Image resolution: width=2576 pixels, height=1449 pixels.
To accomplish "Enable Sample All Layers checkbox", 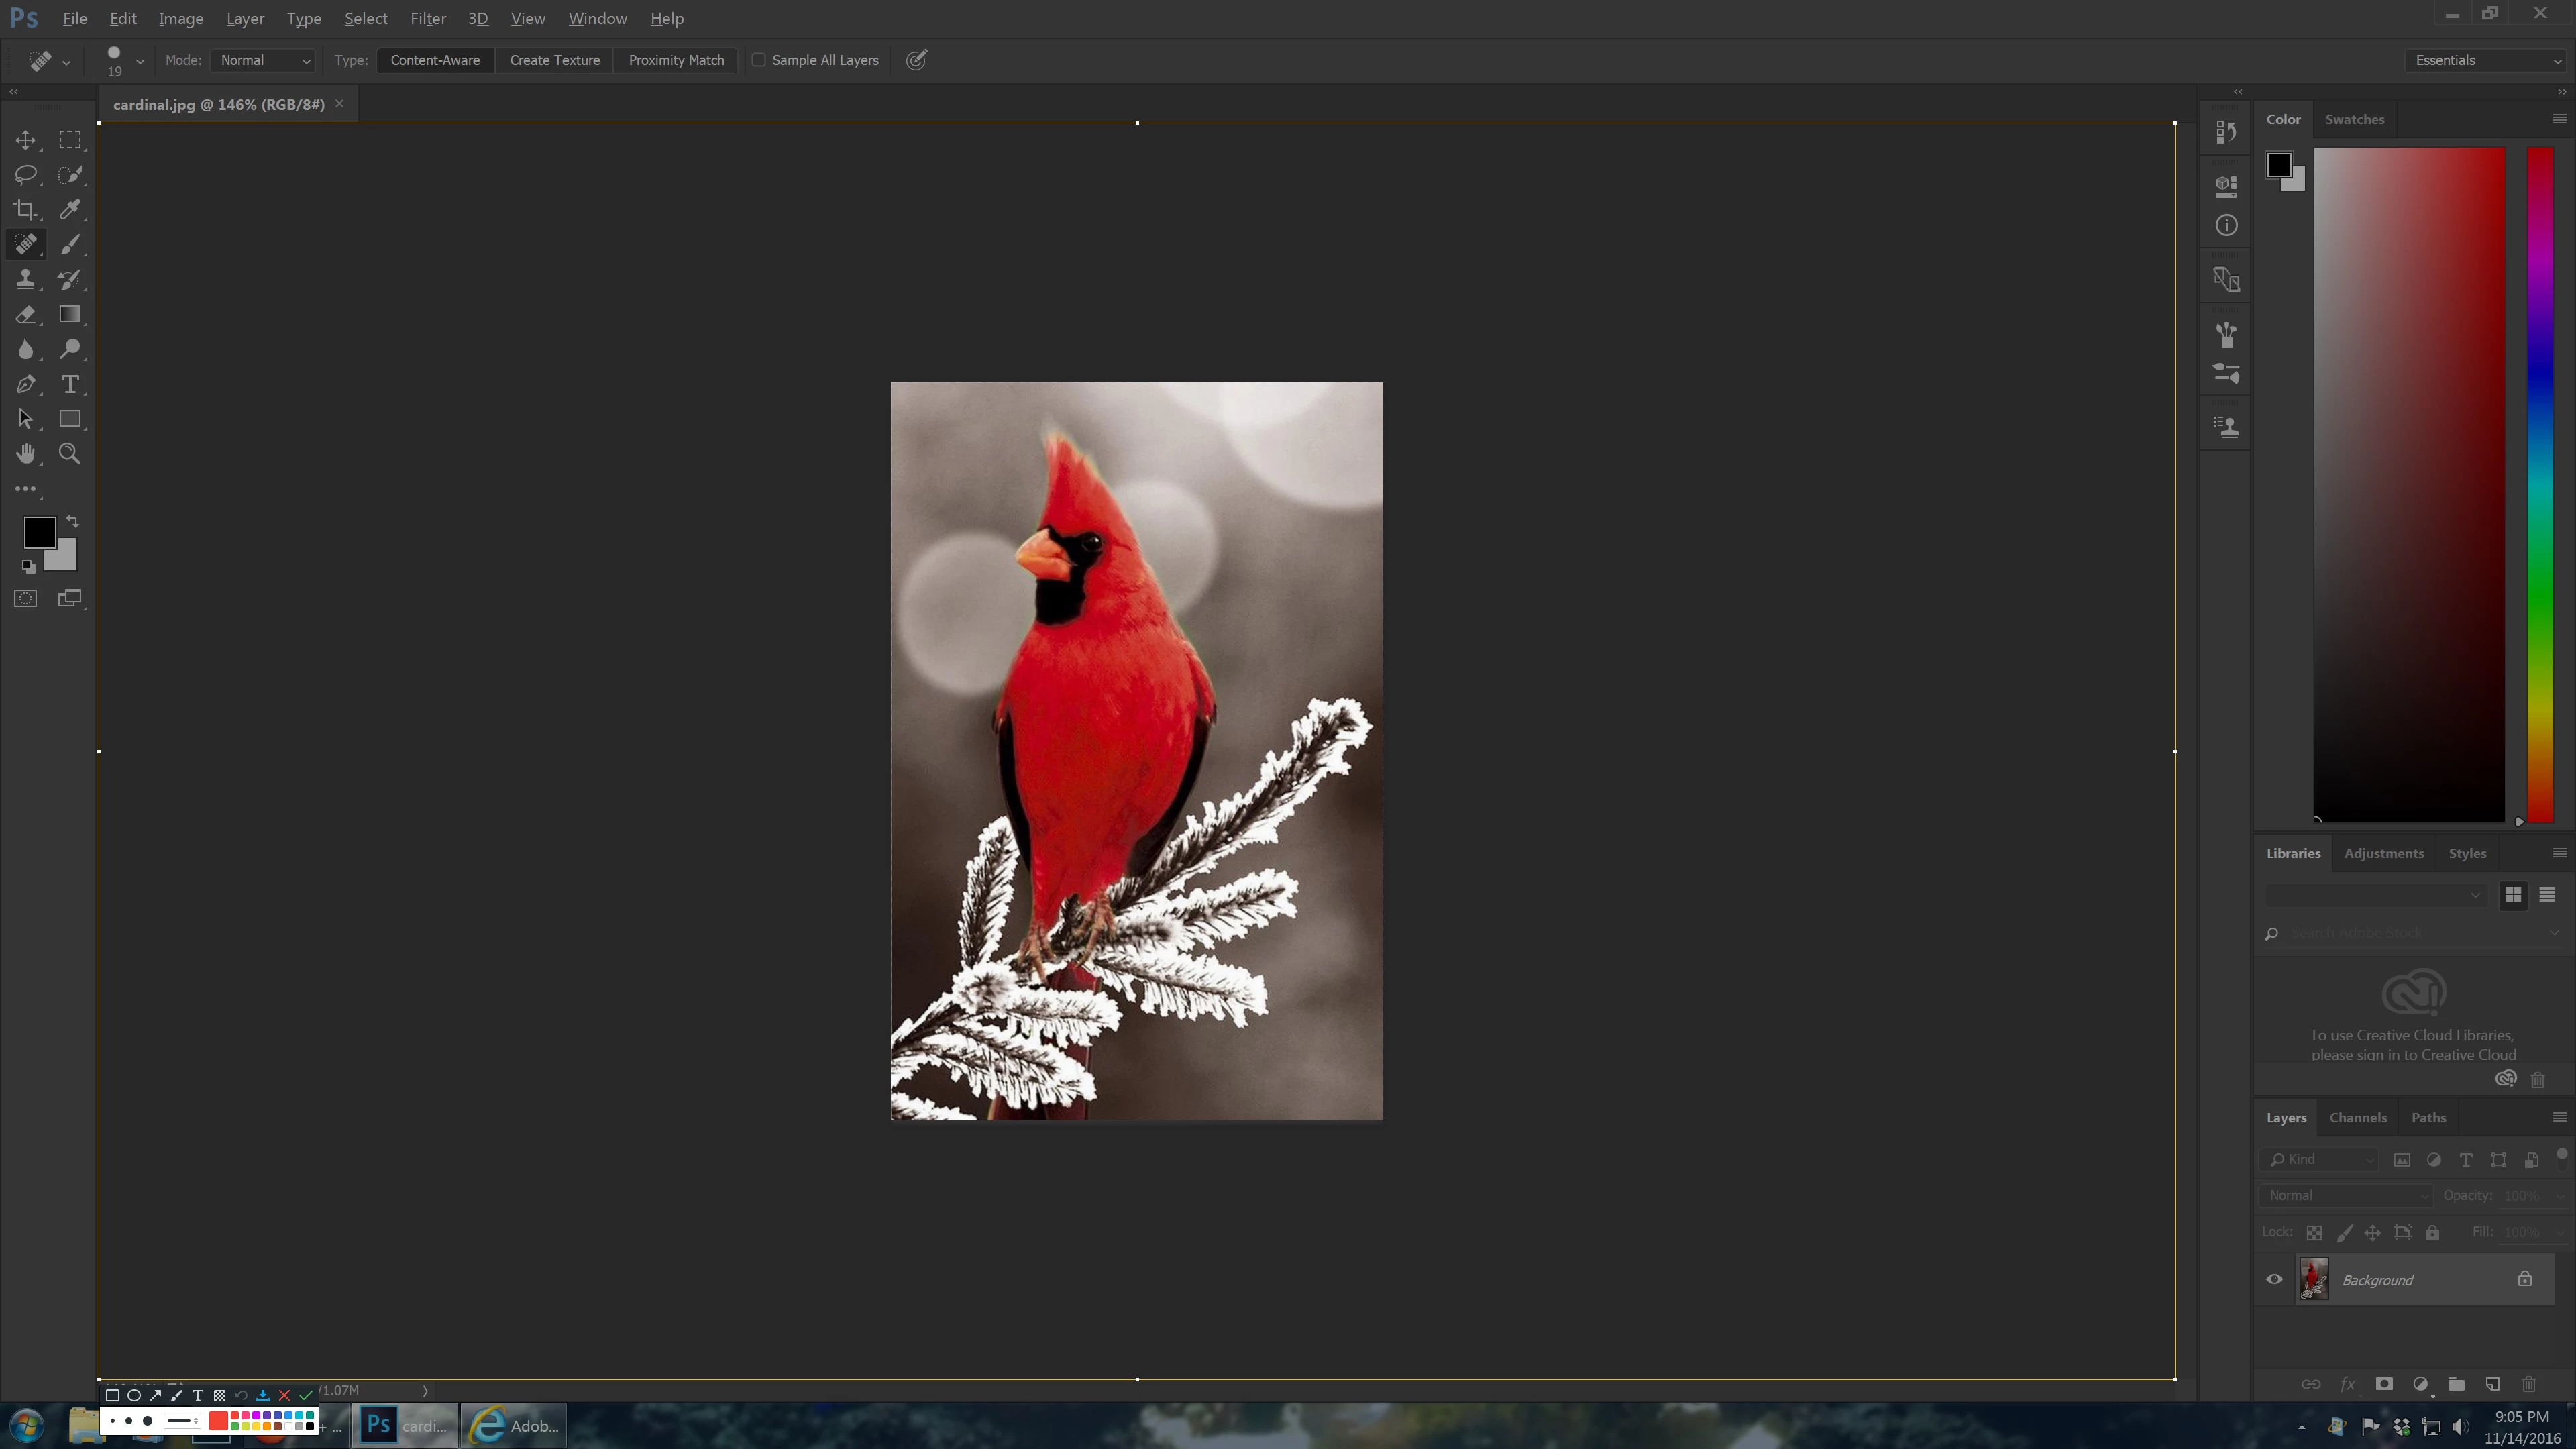I will pos(759,60).
